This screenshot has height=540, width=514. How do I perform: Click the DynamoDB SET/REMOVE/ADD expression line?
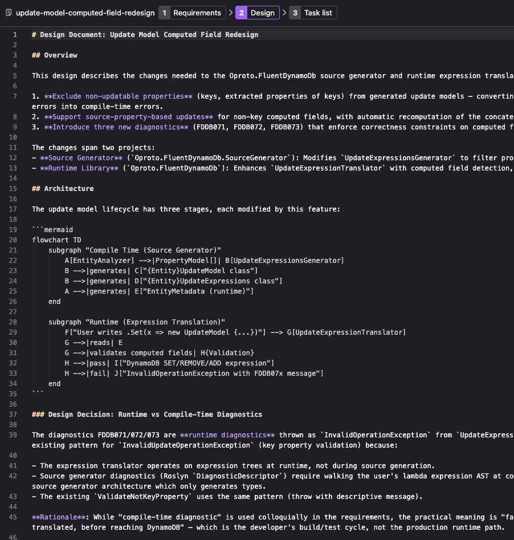169,363
